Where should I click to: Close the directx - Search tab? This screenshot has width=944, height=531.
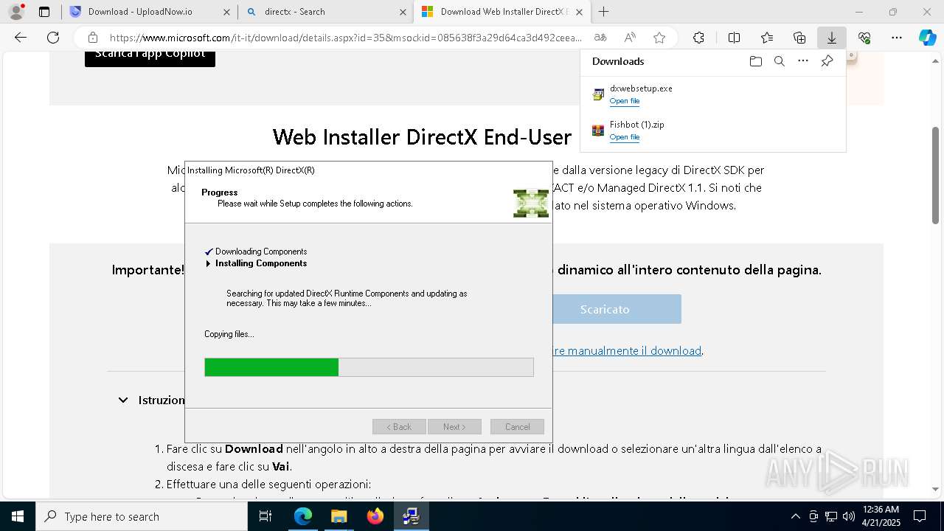[x=403, y=12]
